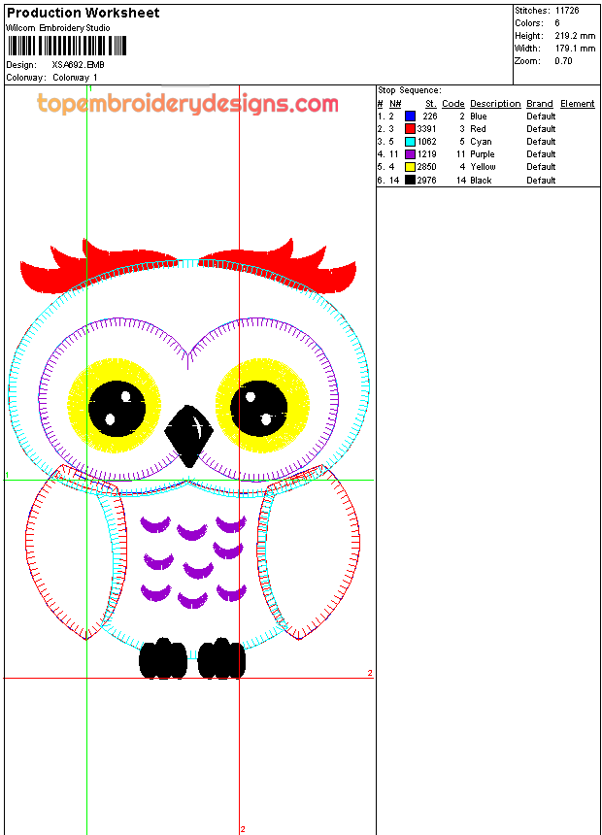
Task: Click the owl's left black foot
Action: point(163,658)
